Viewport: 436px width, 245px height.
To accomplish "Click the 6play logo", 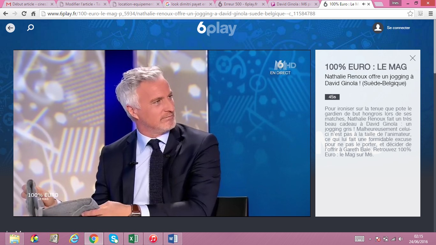I will point(217,29).
